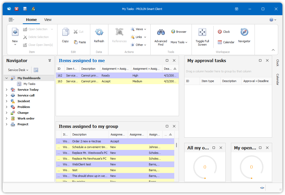Click the Copy icon in the Edit group
This screenshot has width=285, height=195.
65,32
